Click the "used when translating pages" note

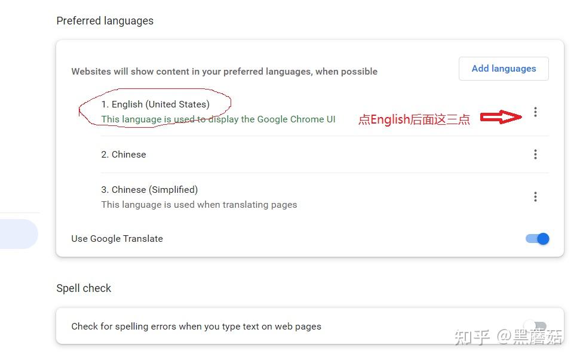(x=199, y=205)
